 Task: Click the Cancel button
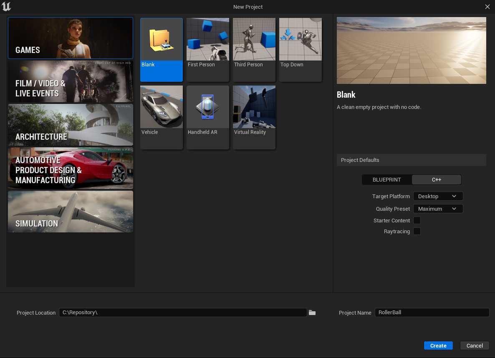tap(475, 345)
